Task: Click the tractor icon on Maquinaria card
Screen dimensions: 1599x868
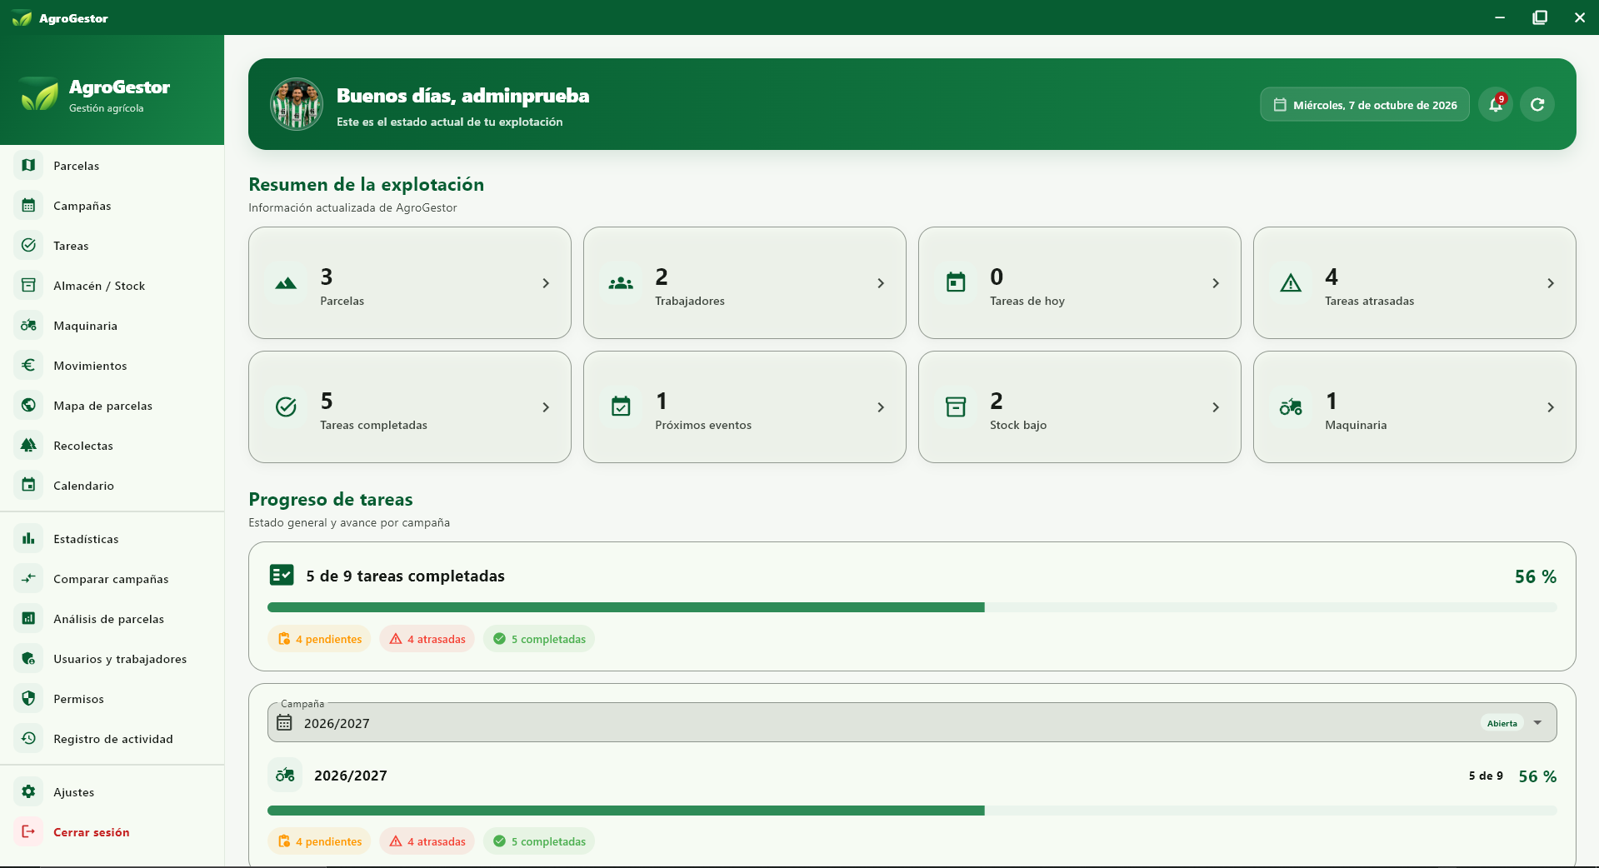Action: [1291, 407]
